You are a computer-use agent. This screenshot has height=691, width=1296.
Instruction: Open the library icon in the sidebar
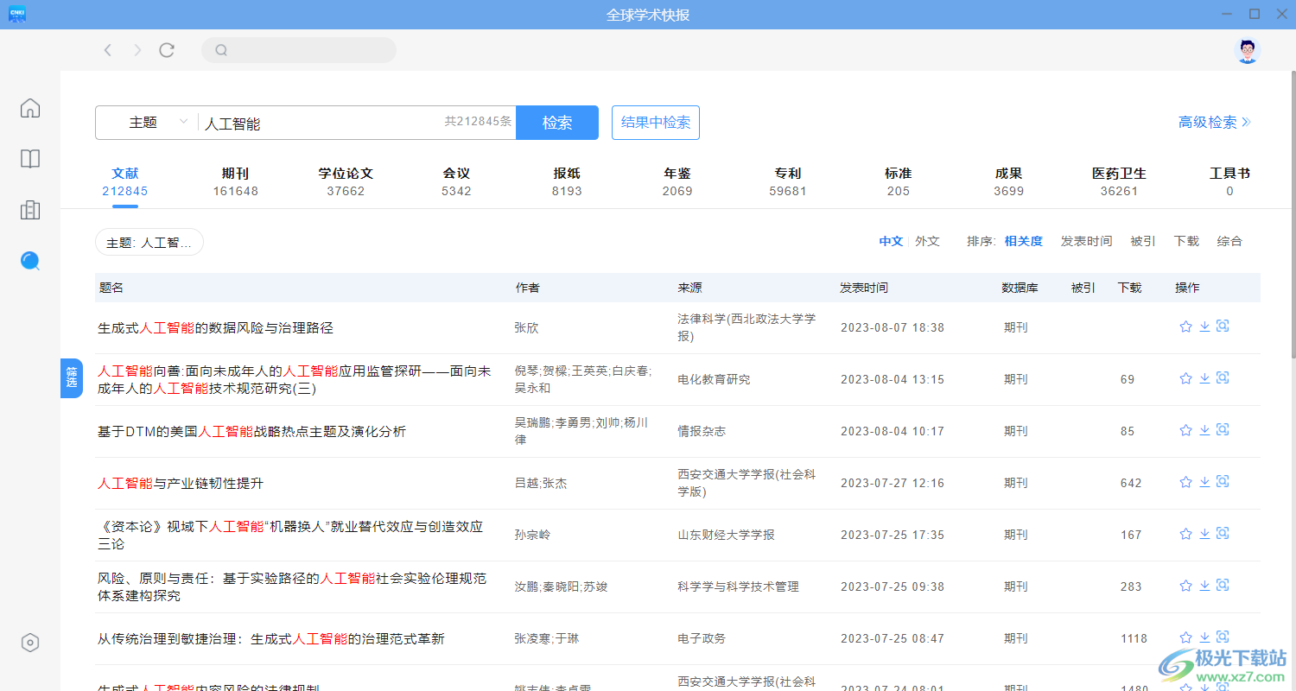click(30, 210)
